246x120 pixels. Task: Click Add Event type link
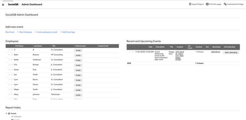click(69, 32)
